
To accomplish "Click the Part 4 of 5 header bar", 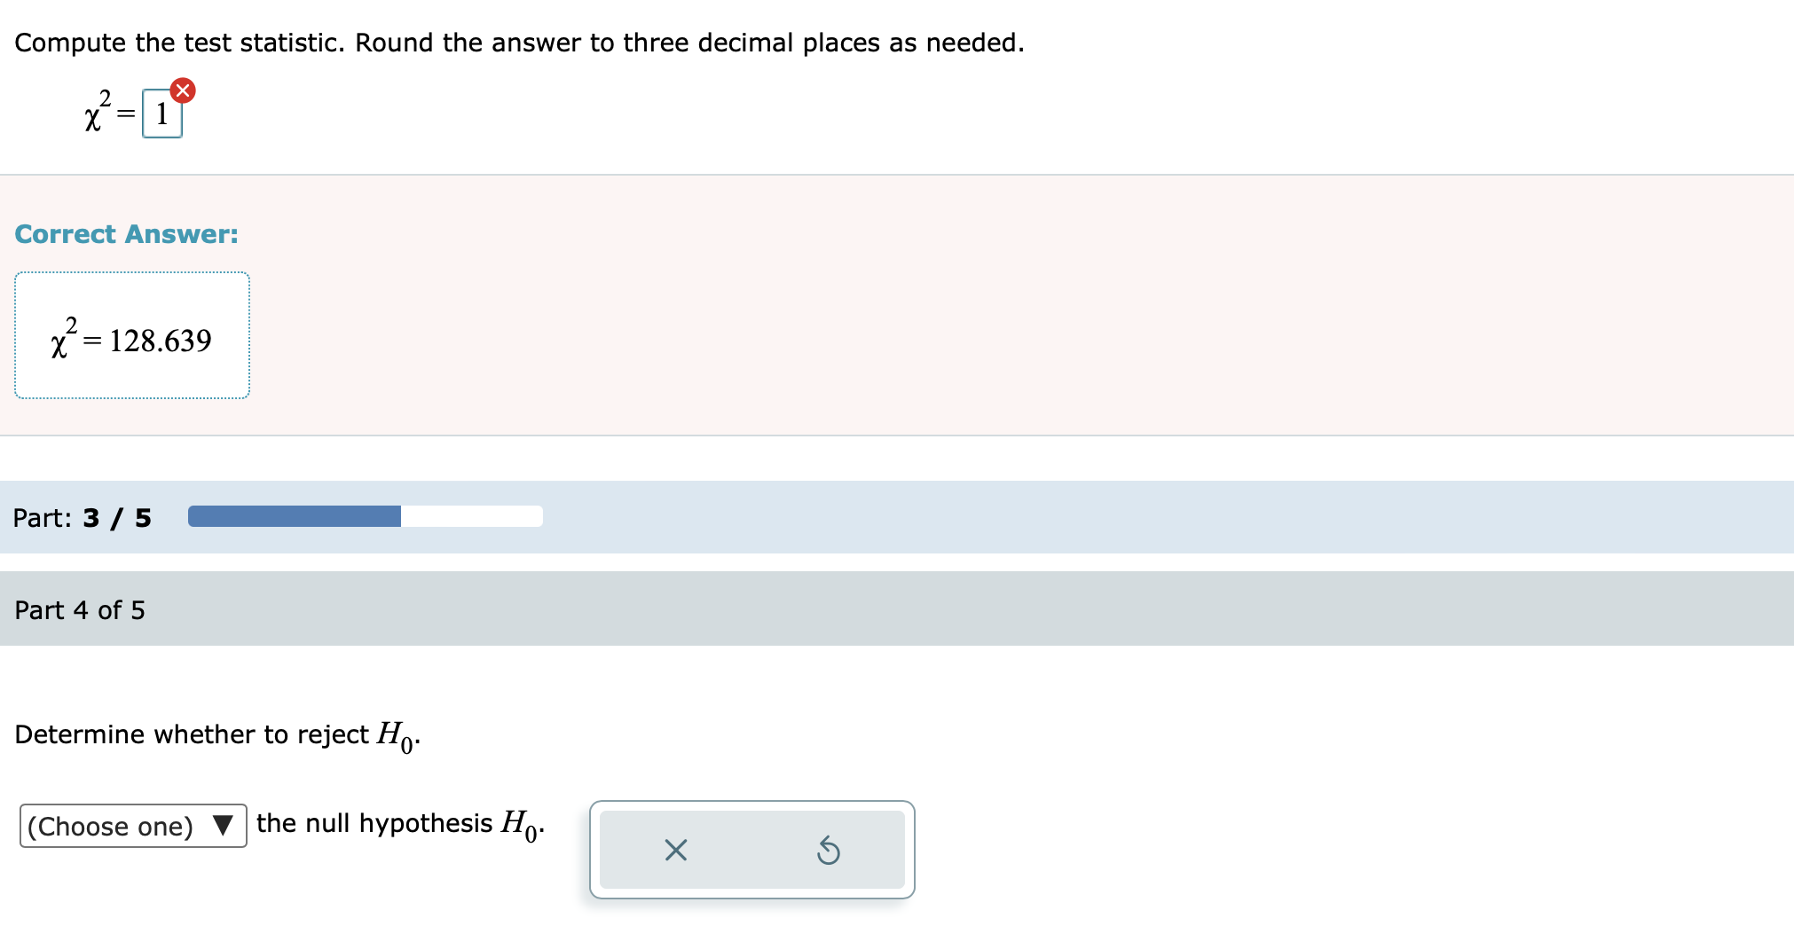I will [80, 609].
